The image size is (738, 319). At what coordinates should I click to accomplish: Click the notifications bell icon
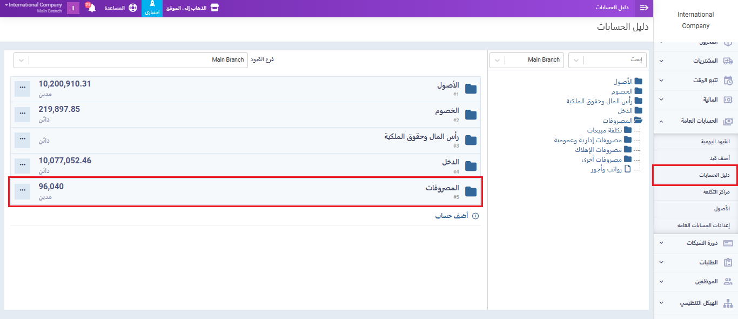[92, 9]
